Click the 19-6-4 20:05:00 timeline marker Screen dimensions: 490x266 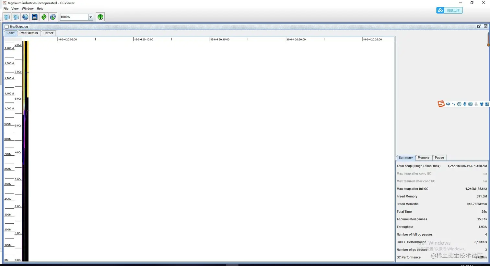67,39
